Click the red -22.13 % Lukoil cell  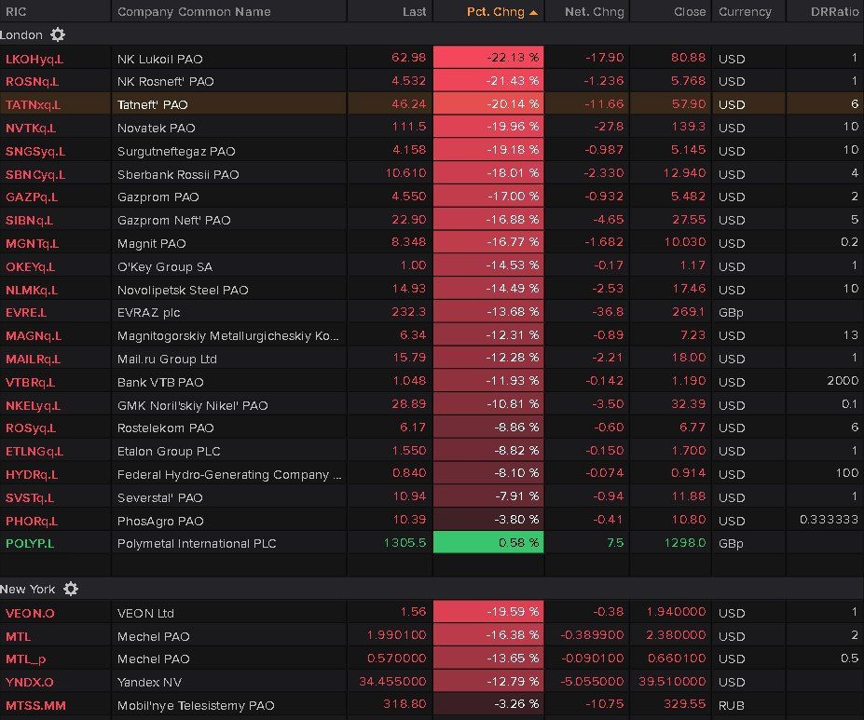pyautogui.click(x=488, y=59)
